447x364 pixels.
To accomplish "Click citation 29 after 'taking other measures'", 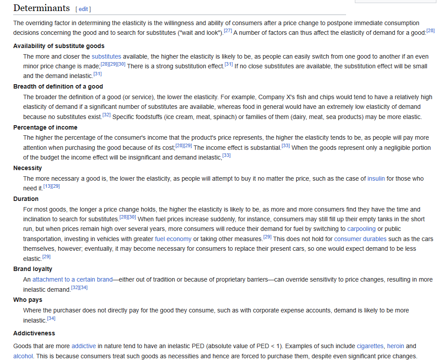I will coord(267,237).
